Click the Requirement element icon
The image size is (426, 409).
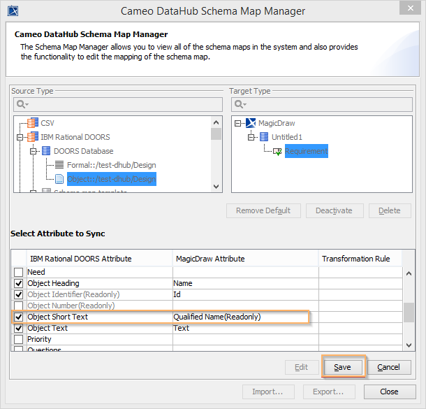point(277,151)
